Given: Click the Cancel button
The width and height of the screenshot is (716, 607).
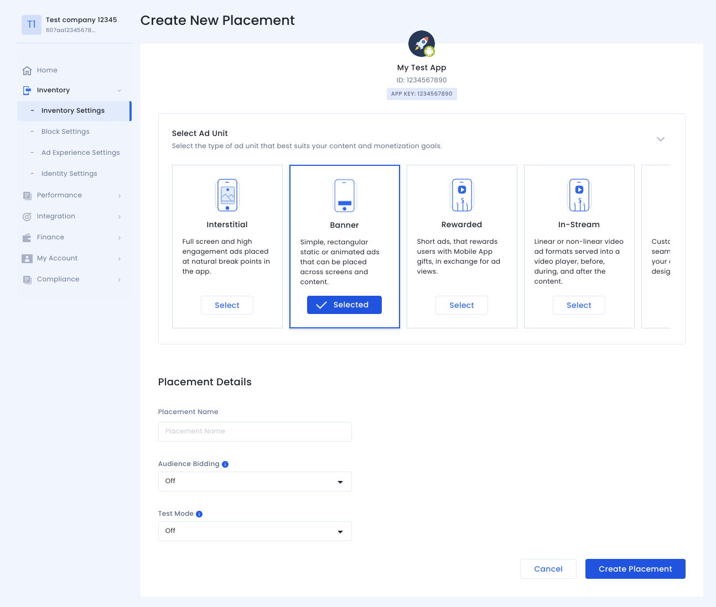Looking at the screenshot, I should click(x=548, y=569).
